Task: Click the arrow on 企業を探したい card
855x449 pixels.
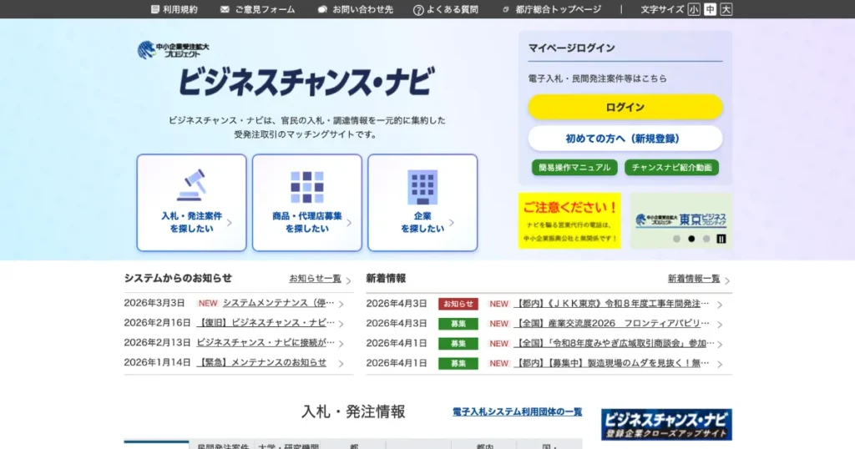Action: point(452,222)
